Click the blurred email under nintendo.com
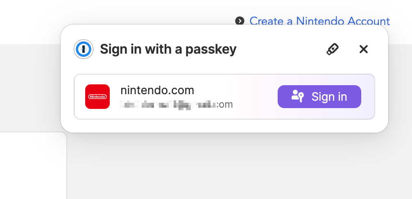This screenshot has width=412, height=199. pyautogui.click(x=176, y=104)
